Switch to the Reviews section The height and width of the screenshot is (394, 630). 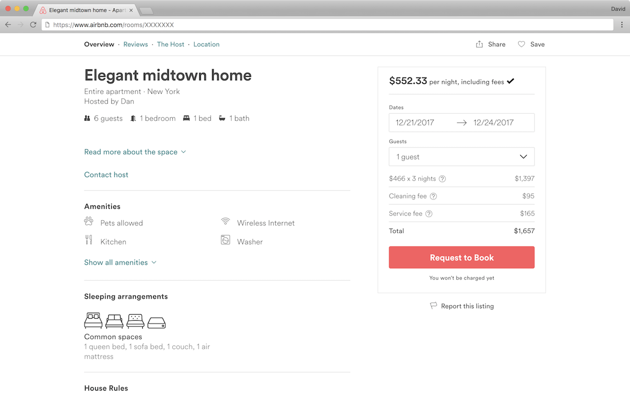point(135,44)
